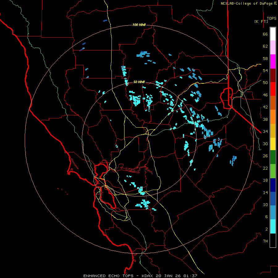This screenshot has width=278, height=278.
Task: Click the medium blue legend swatch
Action: [273, 199]
